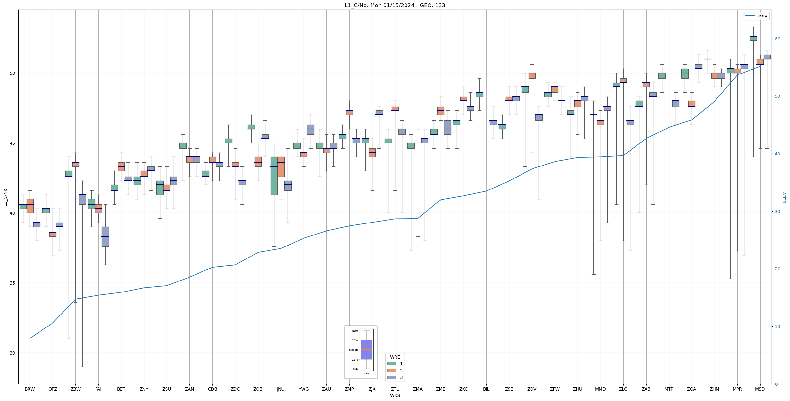790x401 pixels.
Task: Click the orange WRE 2 legend swatch
Action: pyautogui.click(x=392, y=371)
